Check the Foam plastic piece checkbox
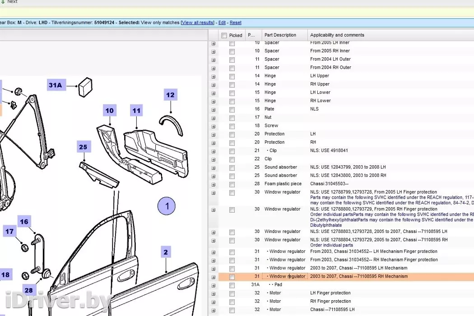The height and width of the screenshot is (316, 474). pos(232,185)
